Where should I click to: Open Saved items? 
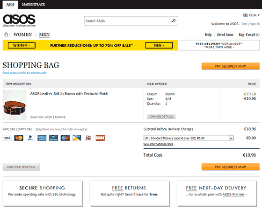click(x=225, y=35)
